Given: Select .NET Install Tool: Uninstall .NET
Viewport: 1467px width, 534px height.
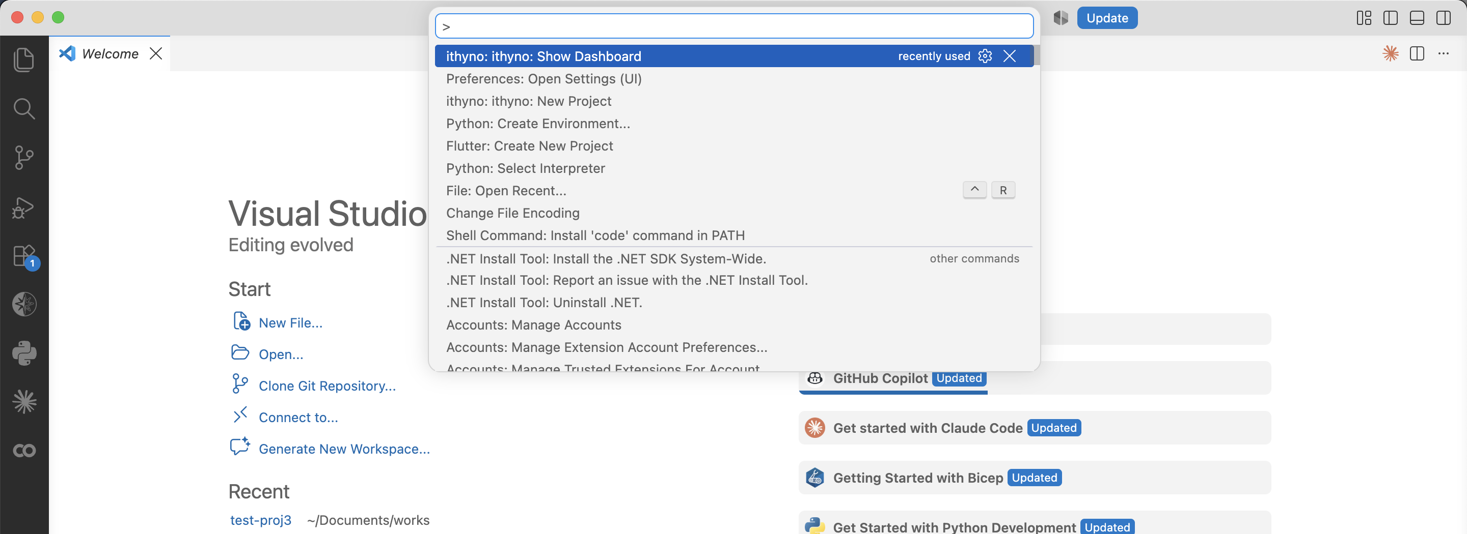Looking at the screenshot, I should coord(734,303).
